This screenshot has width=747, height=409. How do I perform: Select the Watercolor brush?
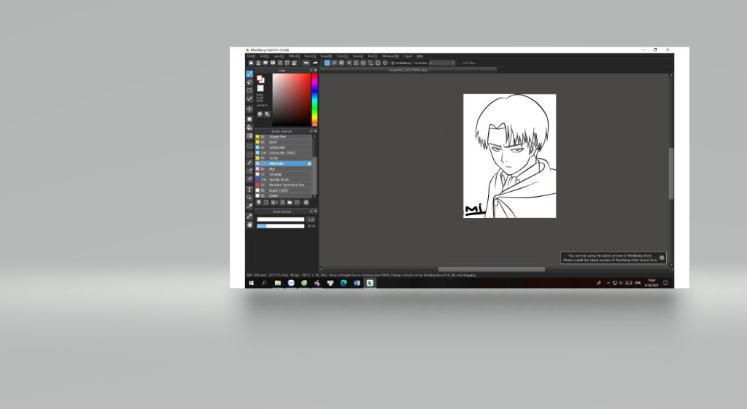tap(284, 147)
